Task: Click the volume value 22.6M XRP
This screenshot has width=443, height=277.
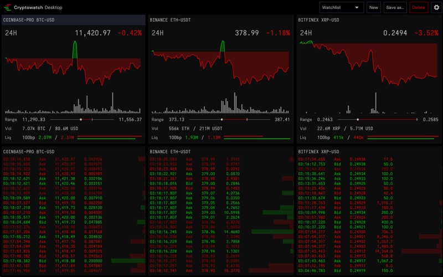Action: 328,129
